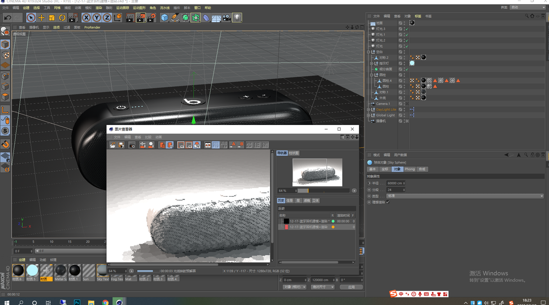Viewport: 549px width, 305px height.
Task: Click the Deformer bend icon
Action: click(x=206, y=17)
